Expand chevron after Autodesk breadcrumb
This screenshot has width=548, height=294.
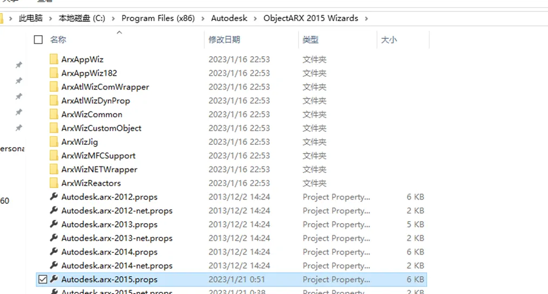[255, 18]
